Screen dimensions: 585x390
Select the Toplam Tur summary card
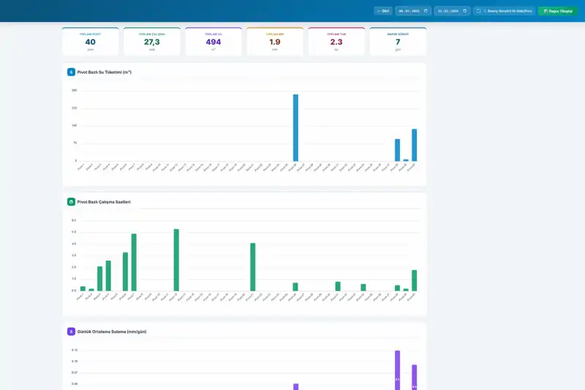coord(336,42)
